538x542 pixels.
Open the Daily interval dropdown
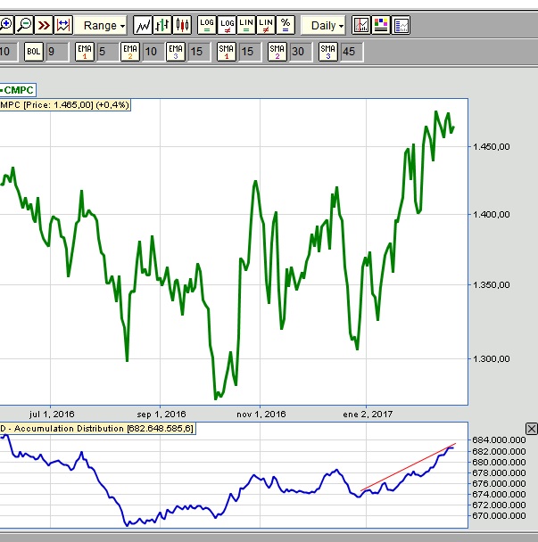[x=324, y=25]
